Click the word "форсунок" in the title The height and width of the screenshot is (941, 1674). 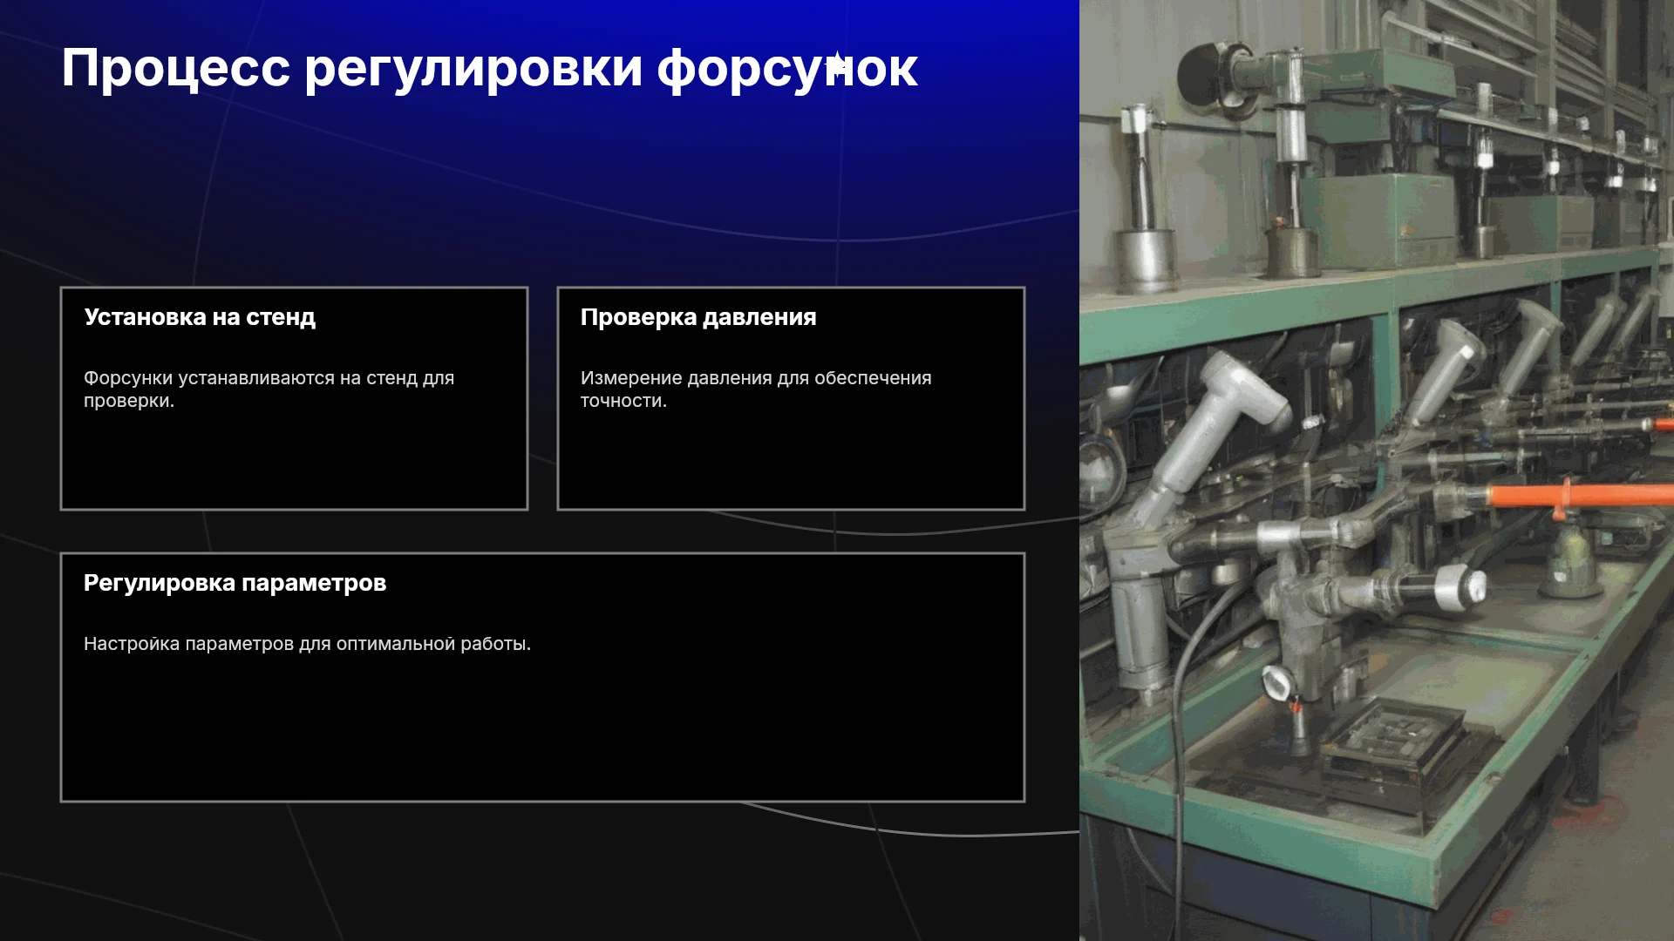(x=787, y=68)
